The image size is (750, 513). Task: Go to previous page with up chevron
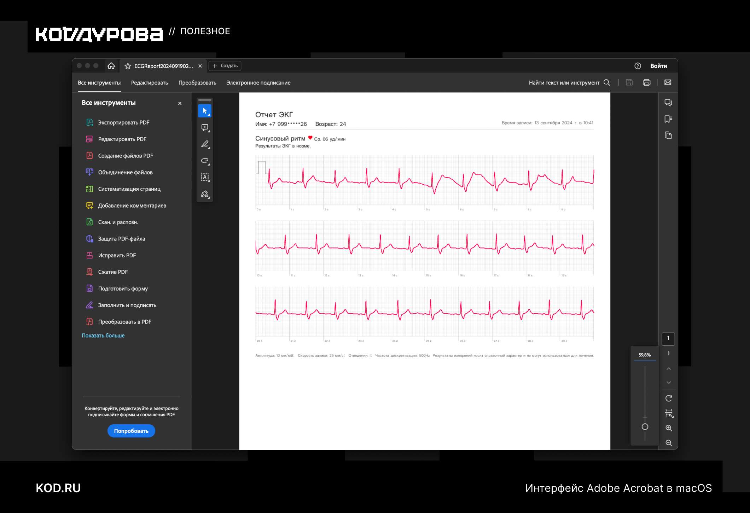669,369
